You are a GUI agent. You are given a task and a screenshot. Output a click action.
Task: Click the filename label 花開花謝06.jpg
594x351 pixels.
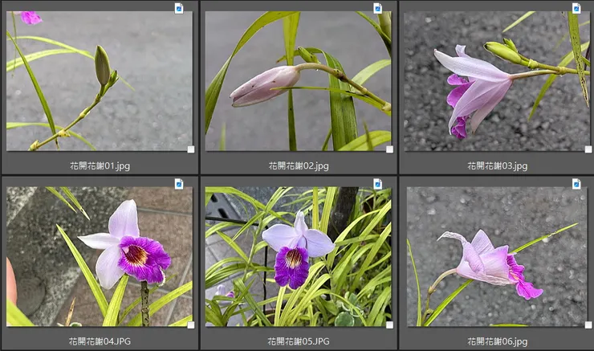click(x=497, y=341)
